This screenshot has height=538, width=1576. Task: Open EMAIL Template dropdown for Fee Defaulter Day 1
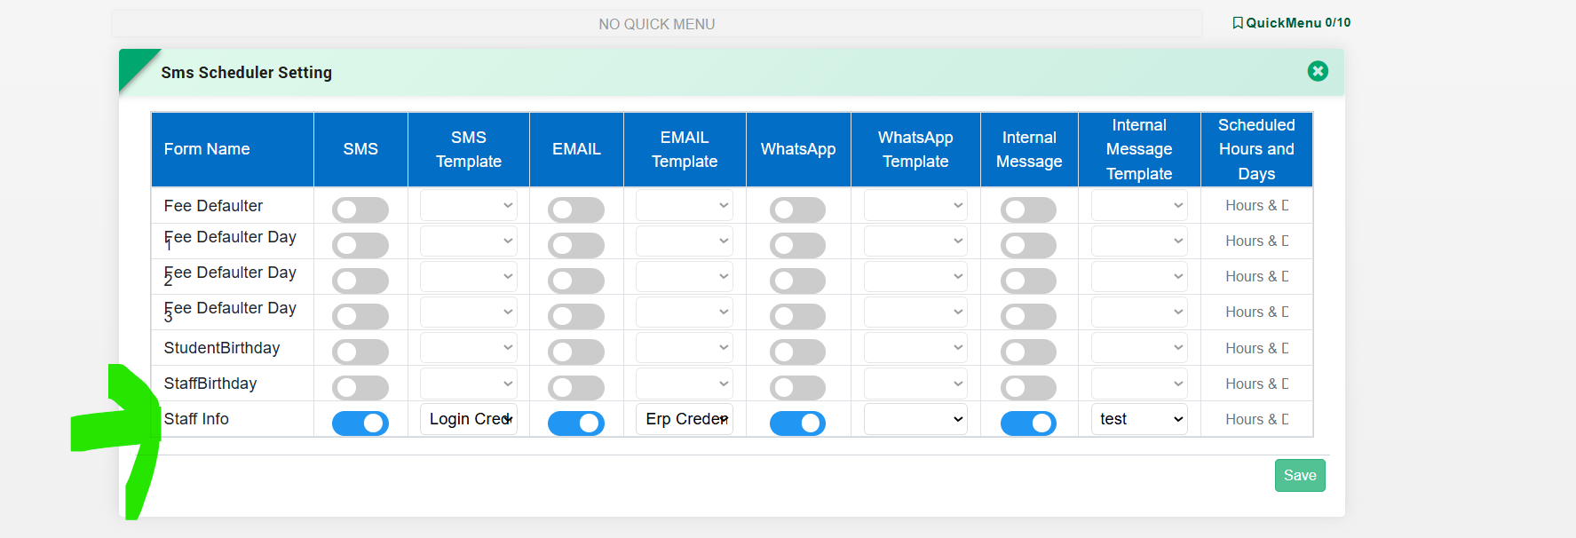685,241
